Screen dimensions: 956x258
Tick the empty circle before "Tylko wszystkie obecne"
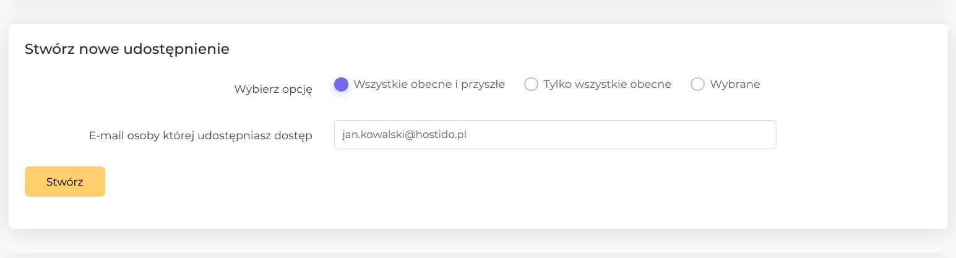click(x=531, y=85)
